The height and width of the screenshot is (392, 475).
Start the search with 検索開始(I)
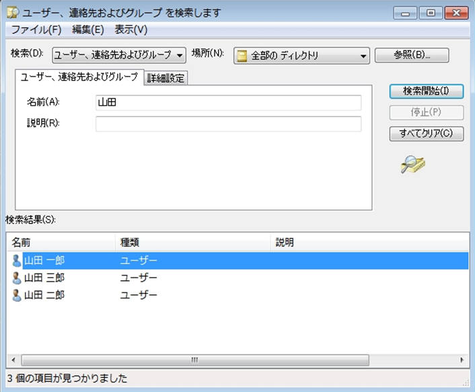427,91
